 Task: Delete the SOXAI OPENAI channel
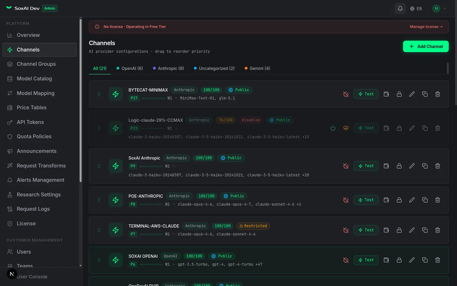(438, 260)
